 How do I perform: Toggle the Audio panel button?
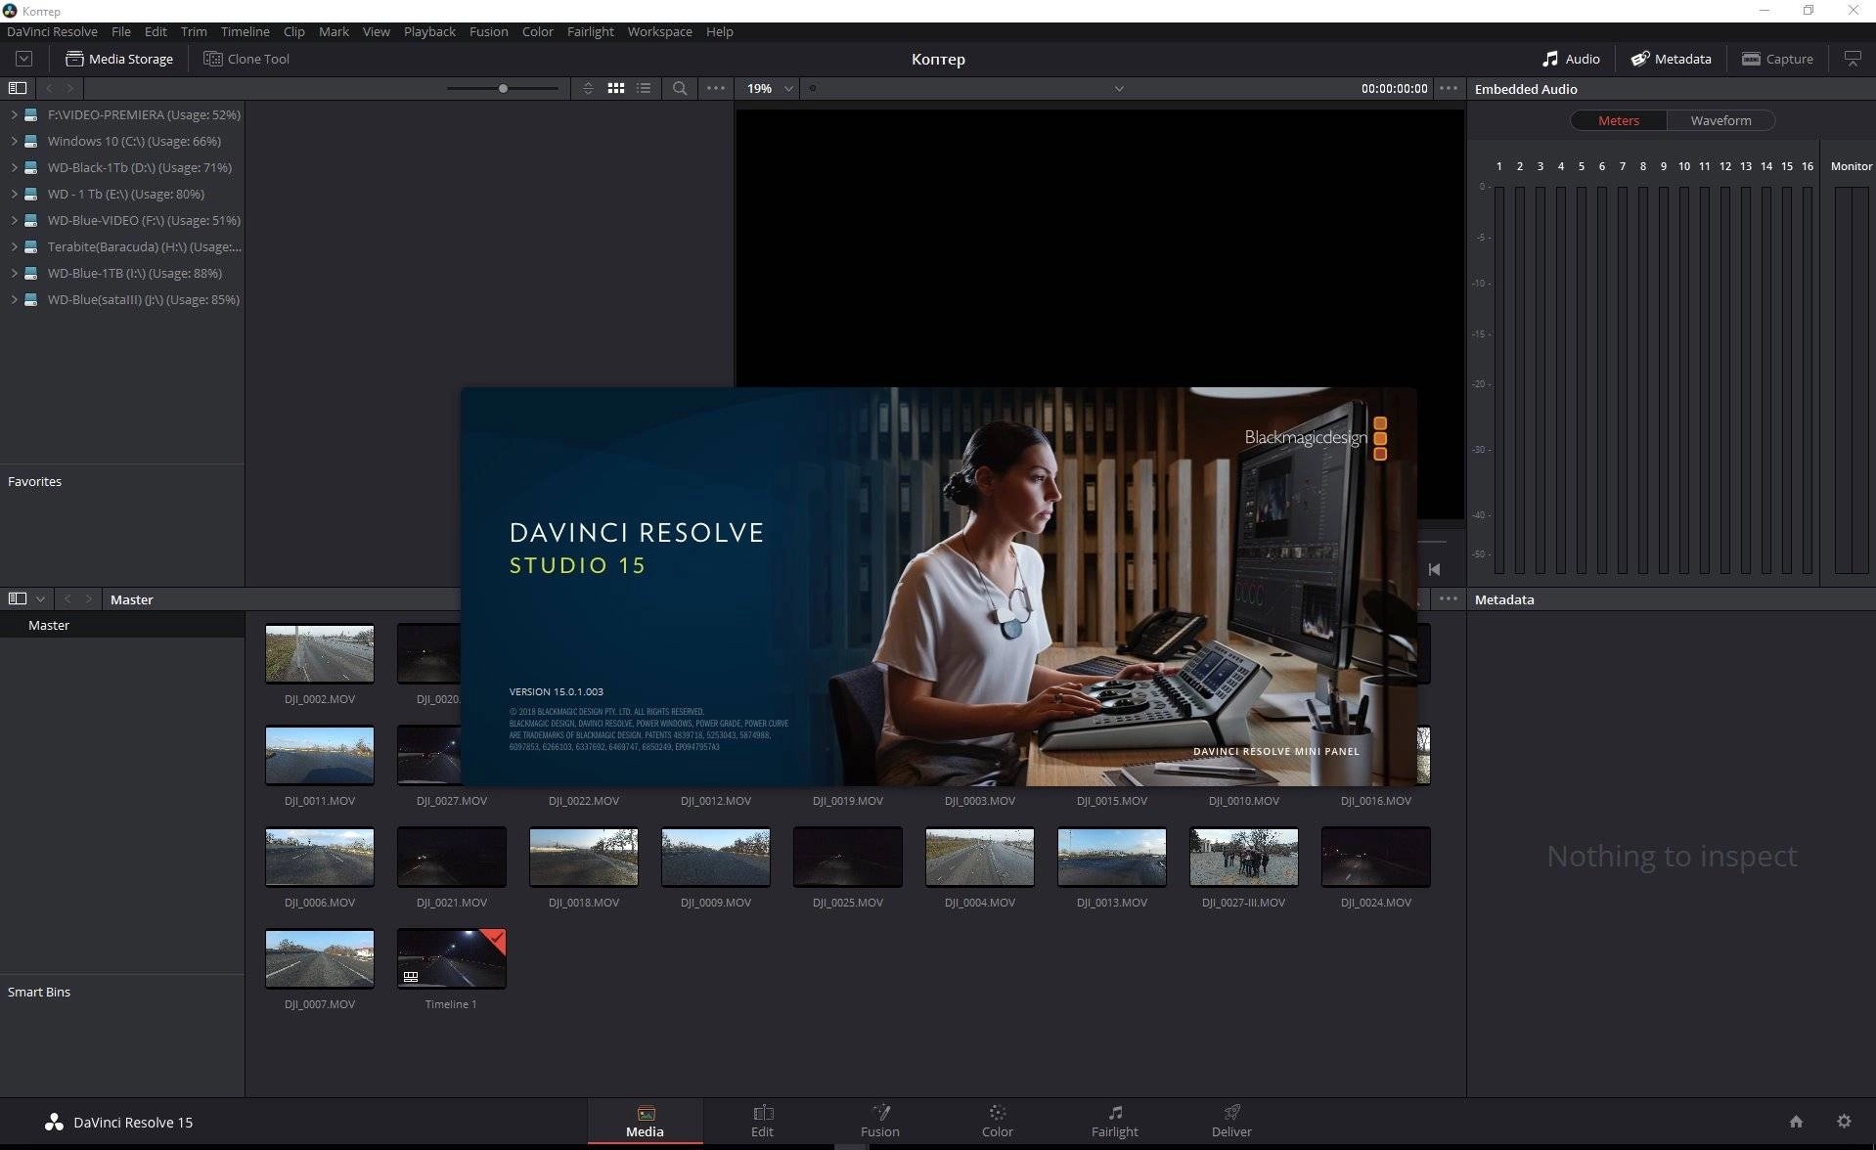point(1571,59)
